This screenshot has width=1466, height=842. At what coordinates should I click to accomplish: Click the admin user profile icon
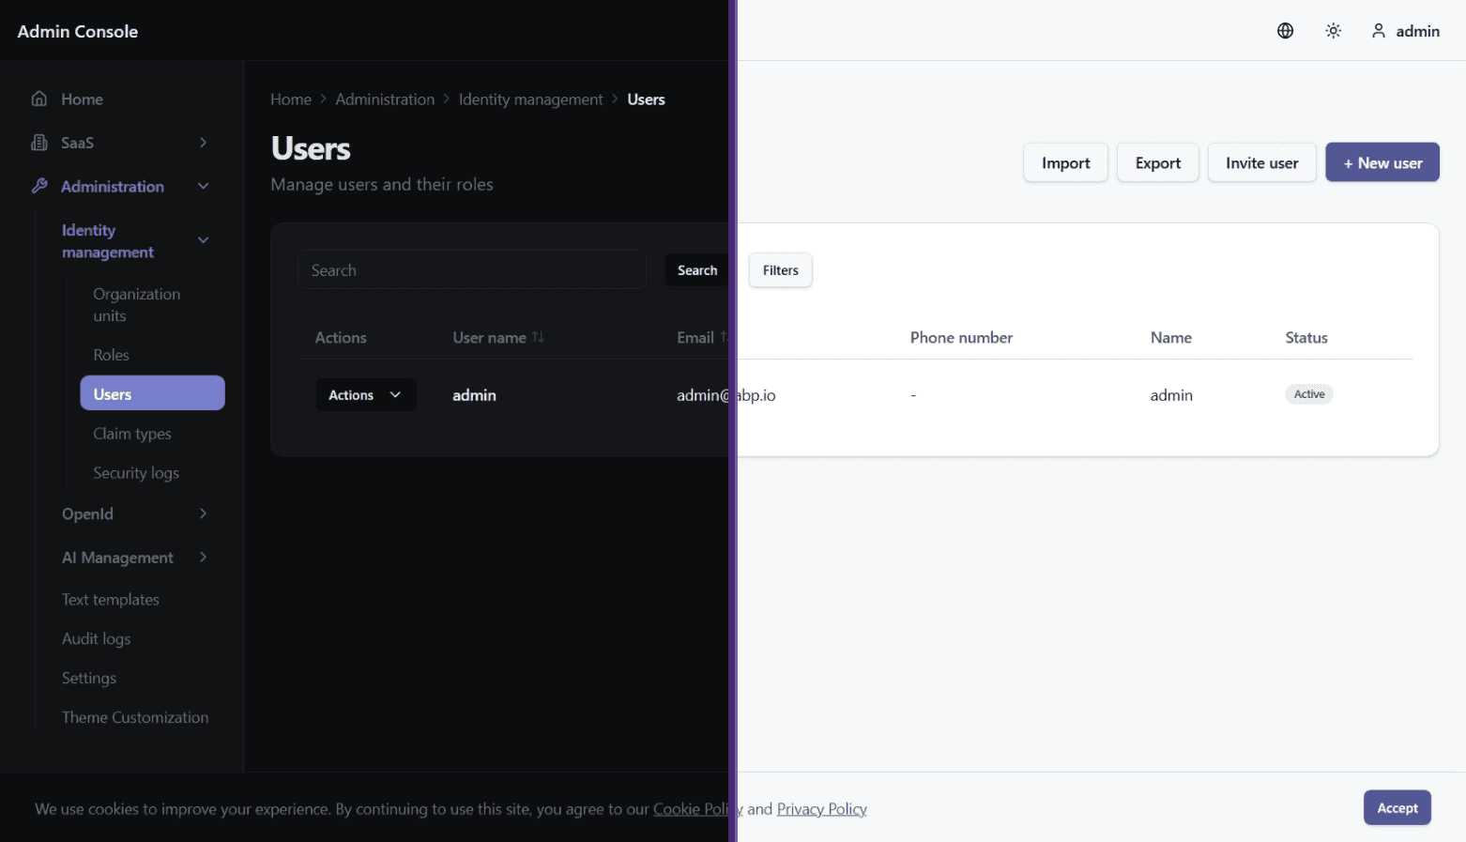point(1379,31)
